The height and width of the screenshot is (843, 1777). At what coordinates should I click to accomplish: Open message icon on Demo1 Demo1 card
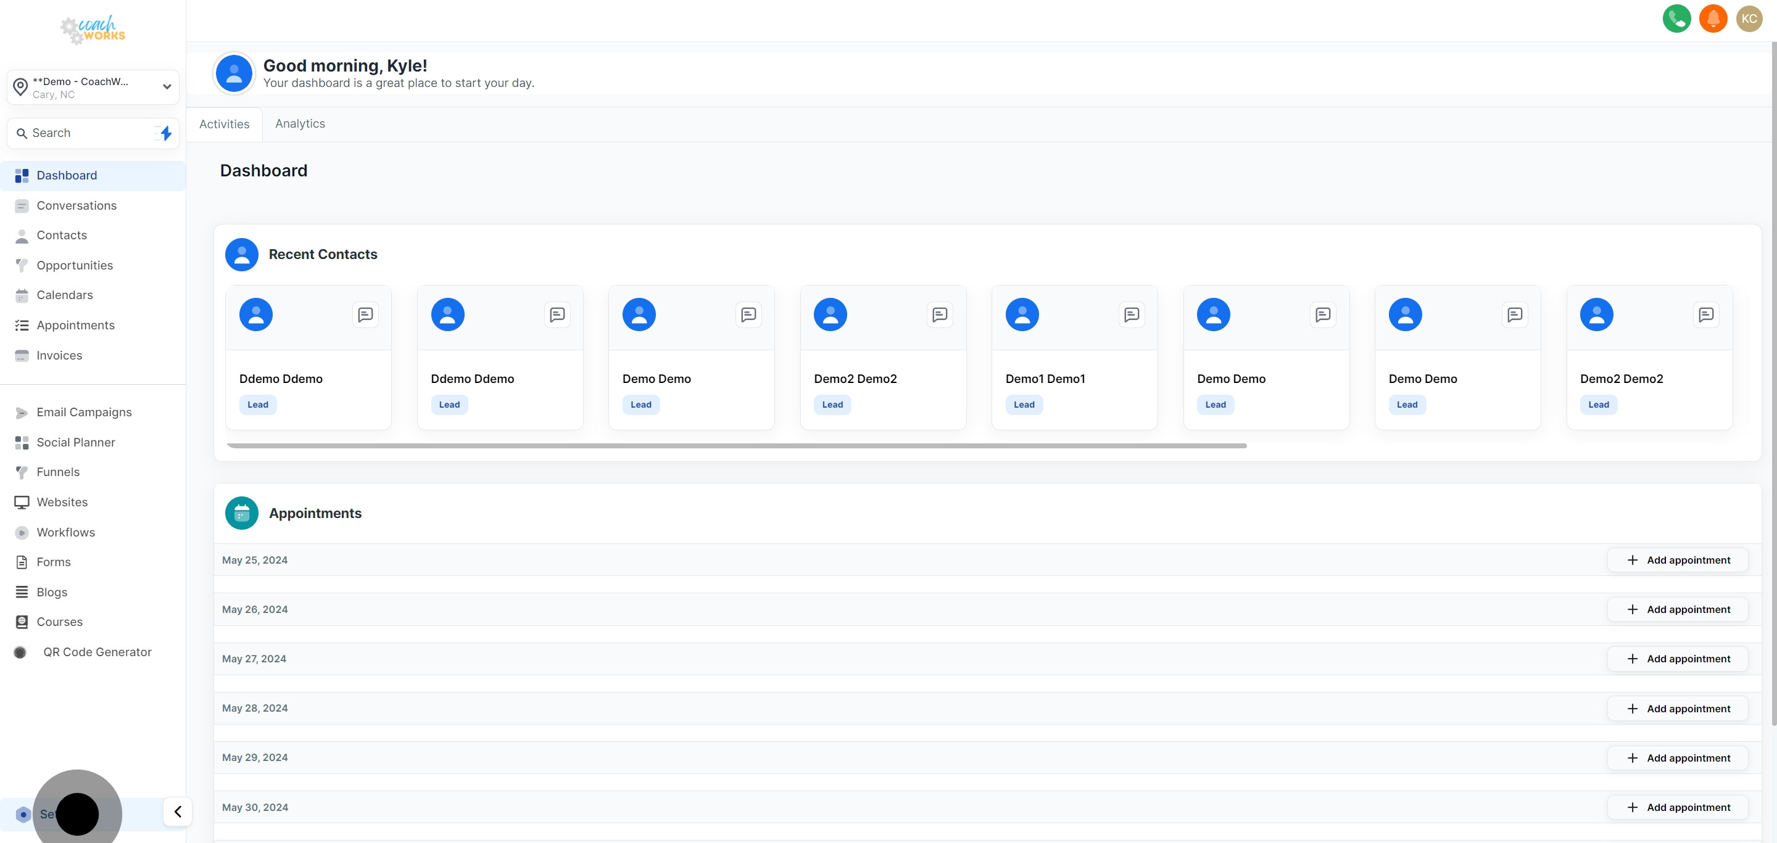tap(1132, 315)
